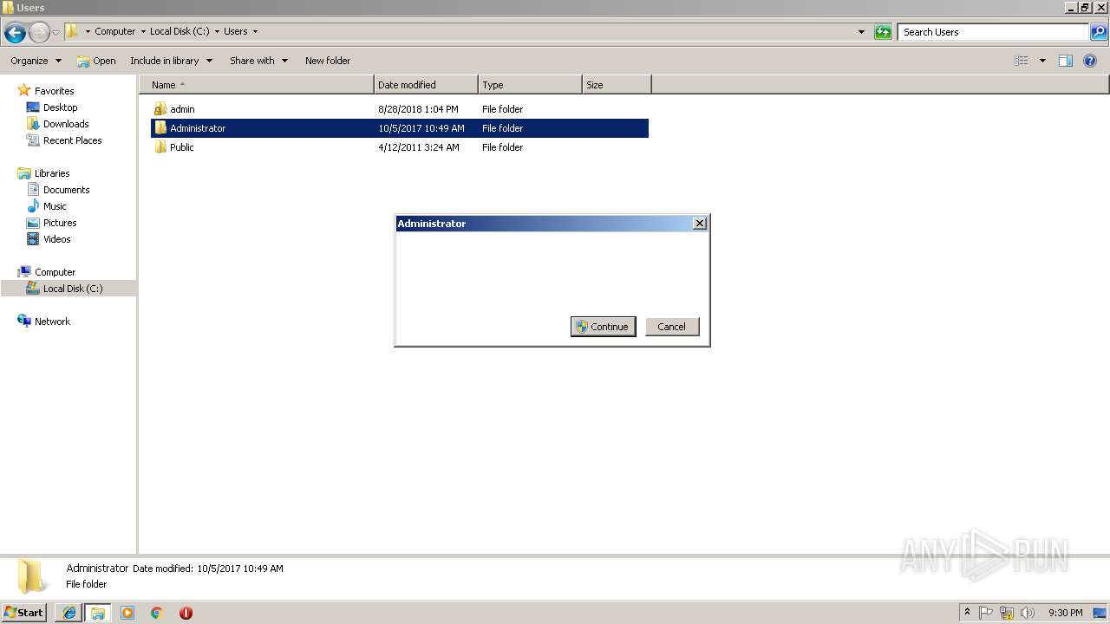1110x624 pixels.
Task: Expand the Local Disk (C:) breadcrumb arrow
Action: pos(217,31)
